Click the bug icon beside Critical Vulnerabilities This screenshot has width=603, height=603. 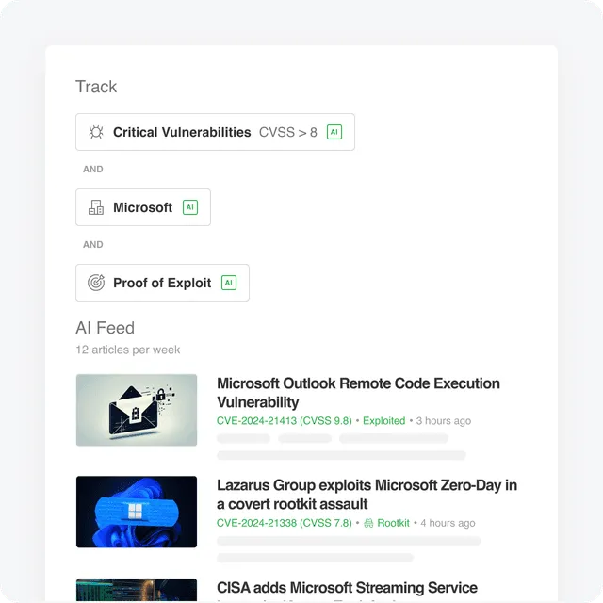click(x=96, y=132)
